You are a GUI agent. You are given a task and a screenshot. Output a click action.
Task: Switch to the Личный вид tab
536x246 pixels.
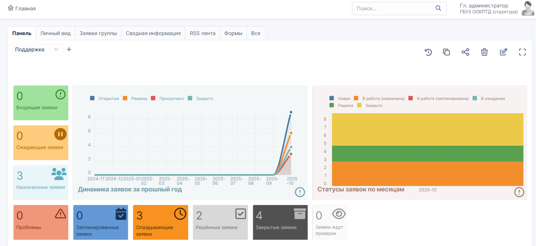pos(55,33)
